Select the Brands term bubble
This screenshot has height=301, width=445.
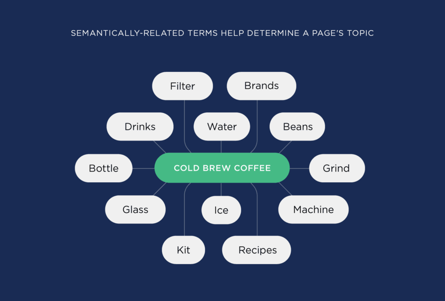[262, 86]
